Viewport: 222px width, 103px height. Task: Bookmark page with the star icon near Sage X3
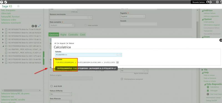[x=18, y=6]
